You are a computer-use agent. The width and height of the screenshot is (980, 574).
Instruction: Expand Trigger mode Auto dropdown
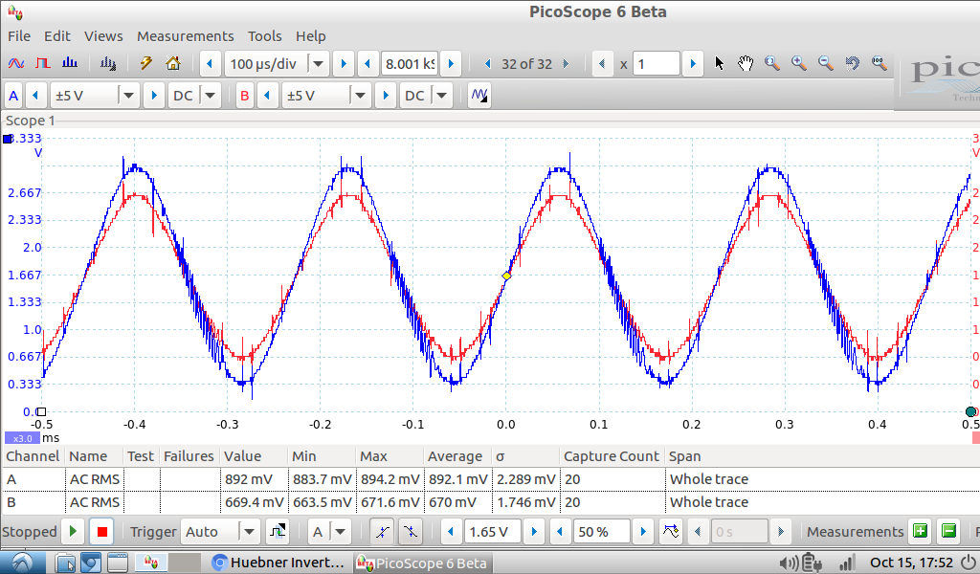[249, 531]
